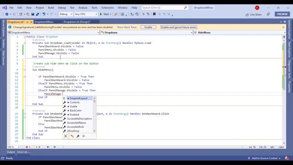Open the Debug configuration dropdown
Image resolution: width=293 pixels, height=165 pixels.
pyautogui.click(x=65, y=14)
